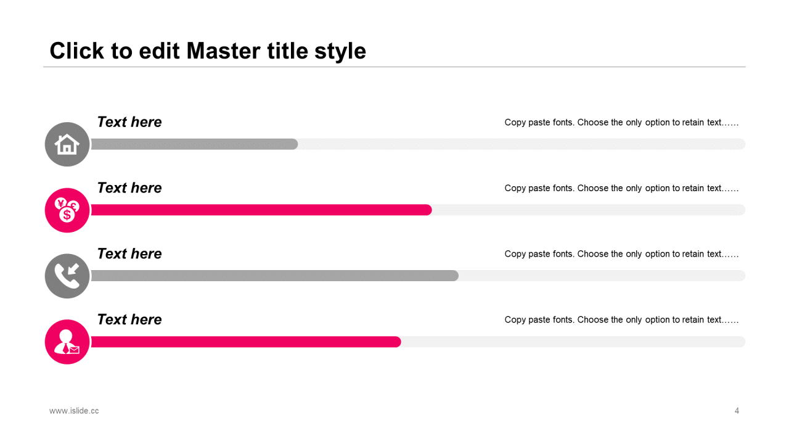Screen dimensions: 789x444
Task: Select the "Copy paste fonts" text in the currency row
Action: coord(621,188)
